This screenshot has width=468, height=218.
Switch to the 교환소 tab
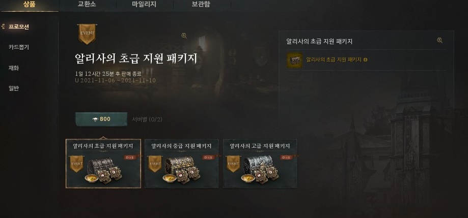pos(87,5)
